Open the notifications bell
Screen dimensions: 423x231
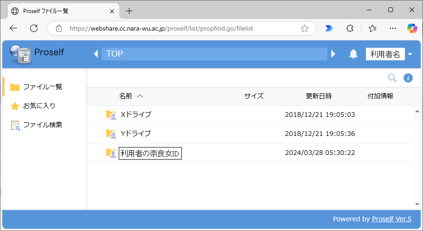point(353,54)
